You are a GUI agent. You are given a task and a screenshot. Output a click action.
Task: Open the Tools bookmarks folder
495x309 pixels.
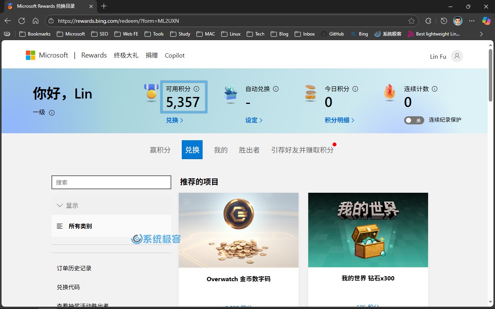click(154, 34)
